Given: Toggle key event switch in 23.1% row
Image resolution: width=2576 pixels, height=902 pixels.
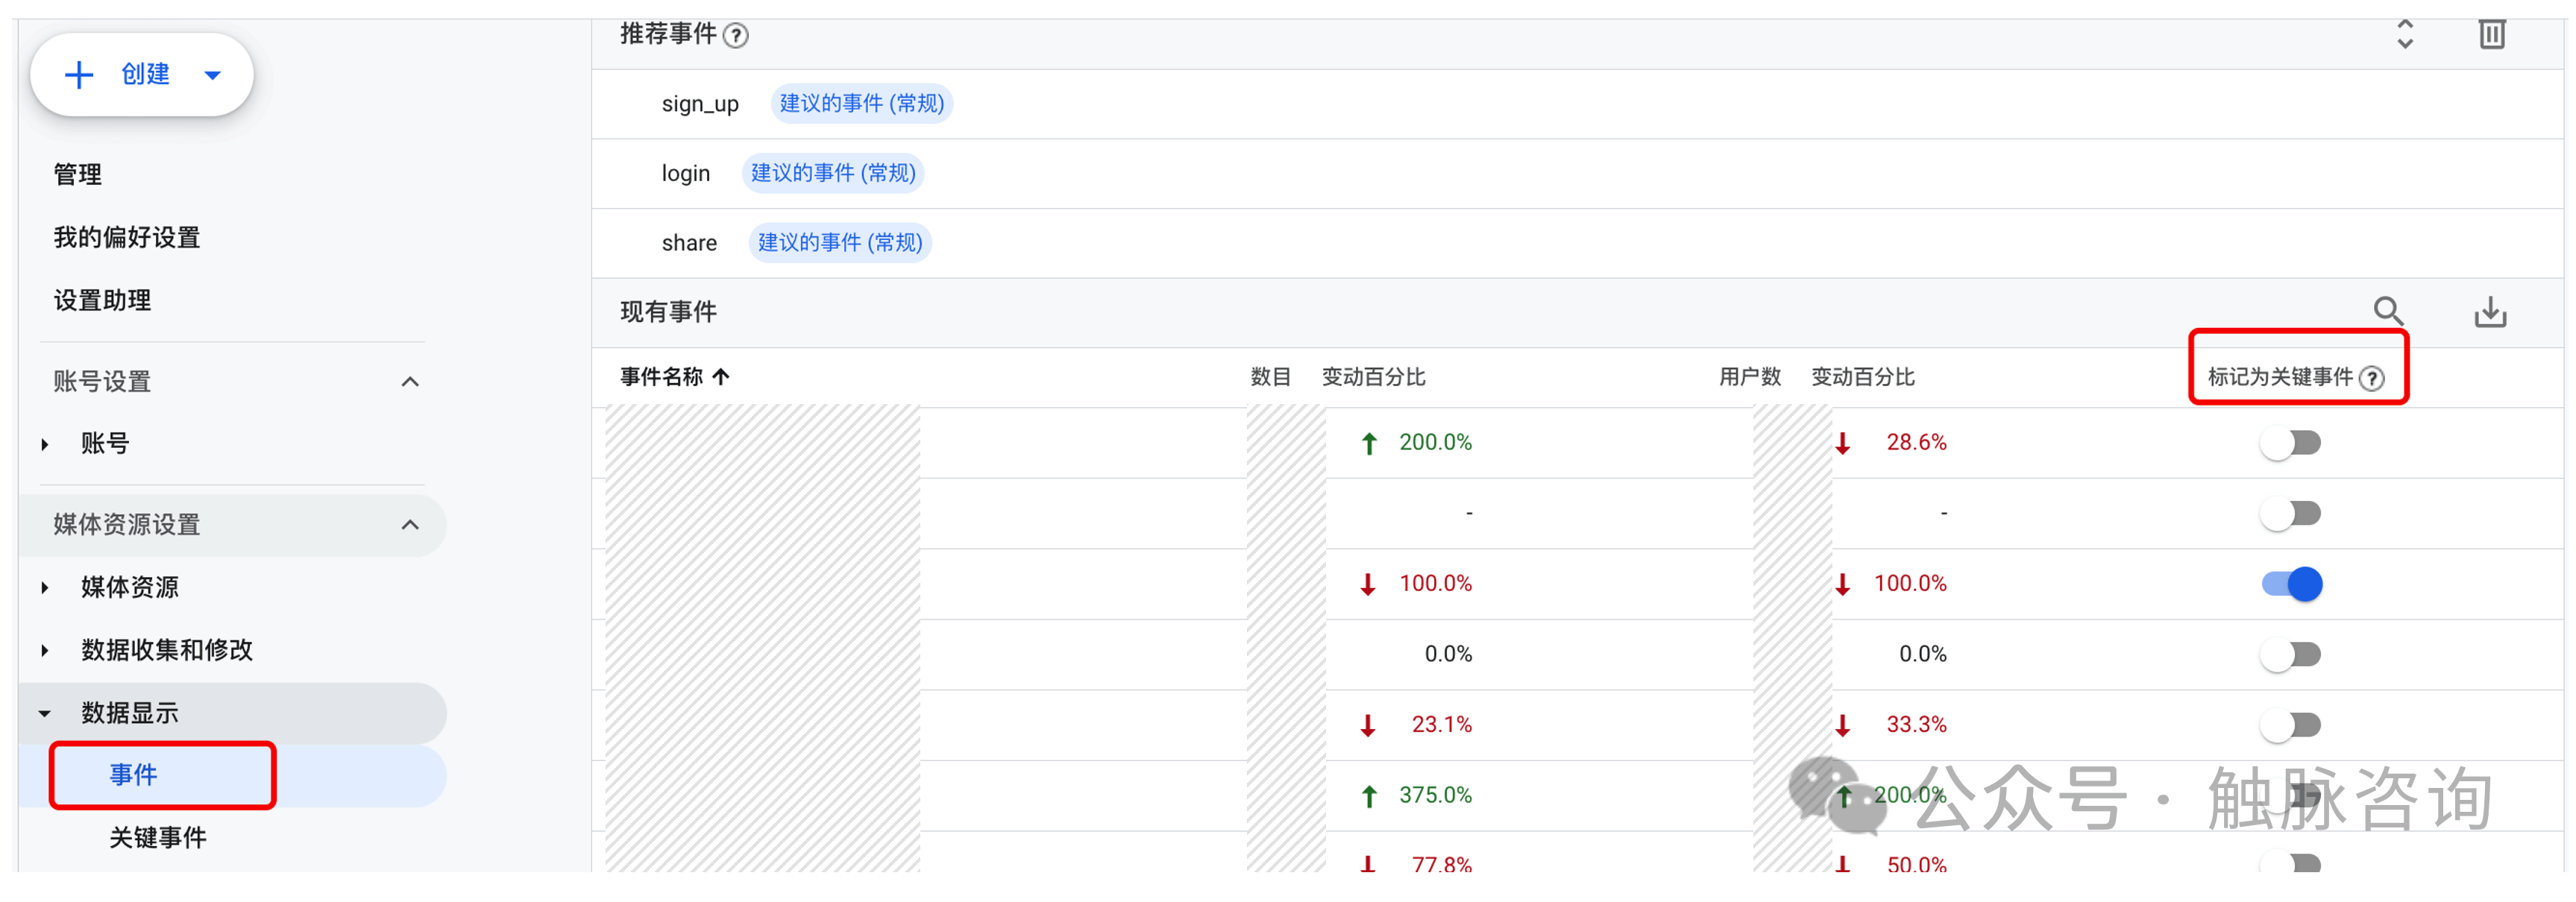Looking at the screenshot, I should (x=2290, y=725).
